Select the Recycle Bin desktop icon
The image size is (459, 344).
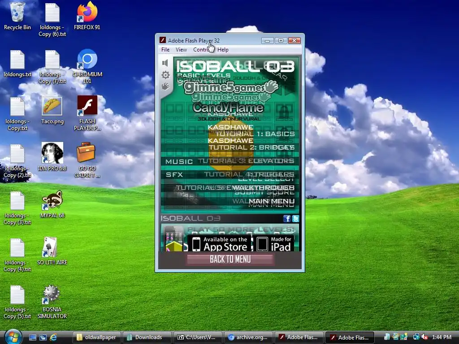pos(17,16)
